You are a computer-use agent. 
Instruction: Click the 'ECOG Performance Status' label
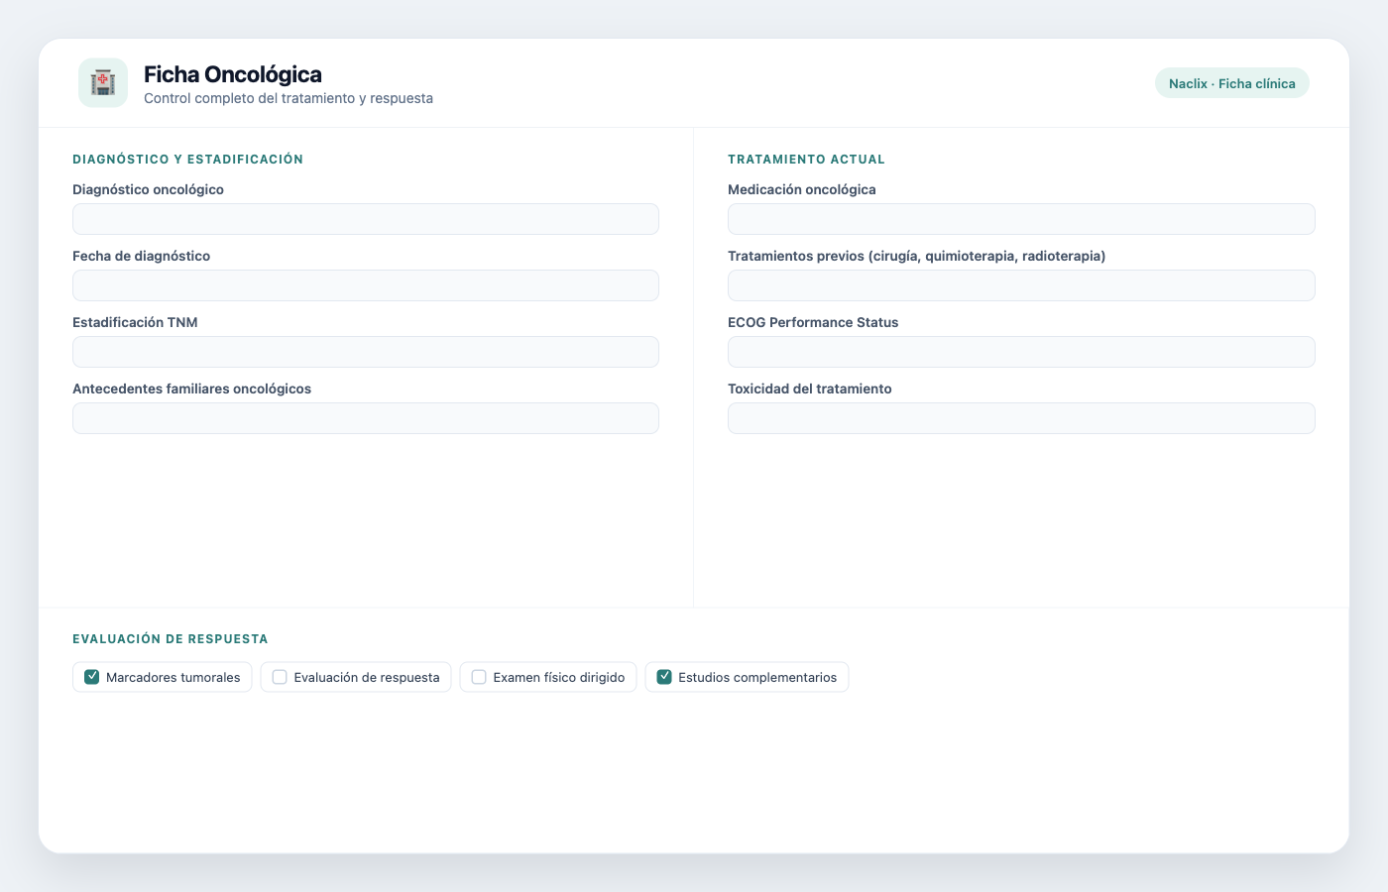click(813, 322)
